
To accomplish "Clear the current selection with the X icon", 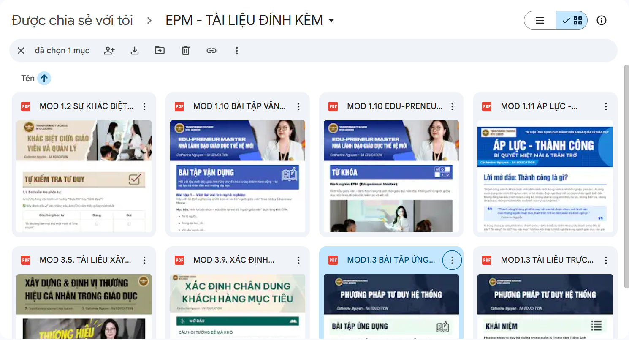I will click(x=21, y=51).
